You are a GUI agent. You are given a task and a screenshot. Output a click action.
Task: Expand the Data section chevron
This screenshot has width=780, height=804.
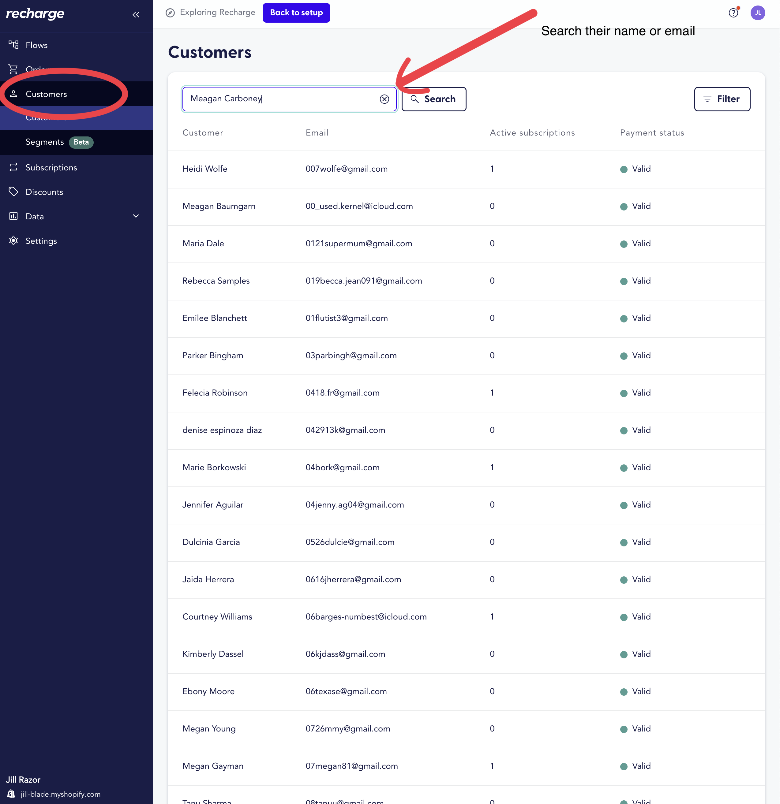[x=136, y=216]
